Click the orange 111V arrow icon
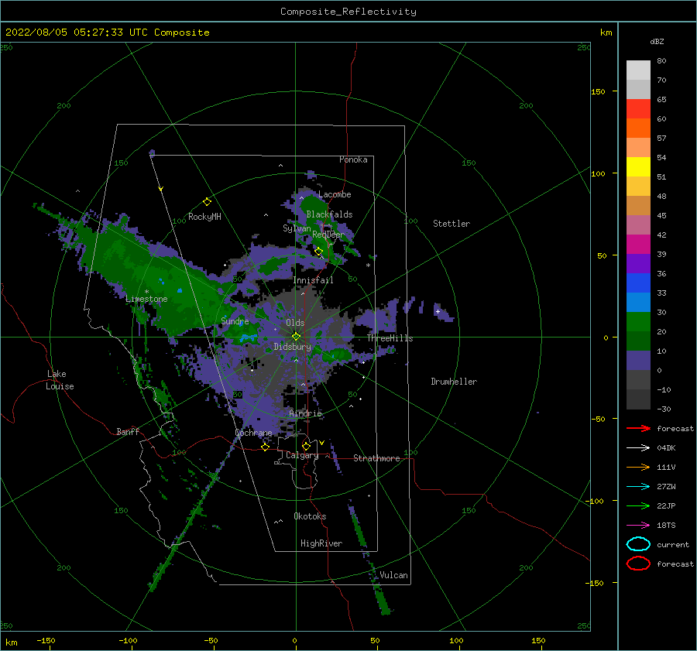This screenshot has height=651, width=697. pyautogui.click(x=638, y=467)
